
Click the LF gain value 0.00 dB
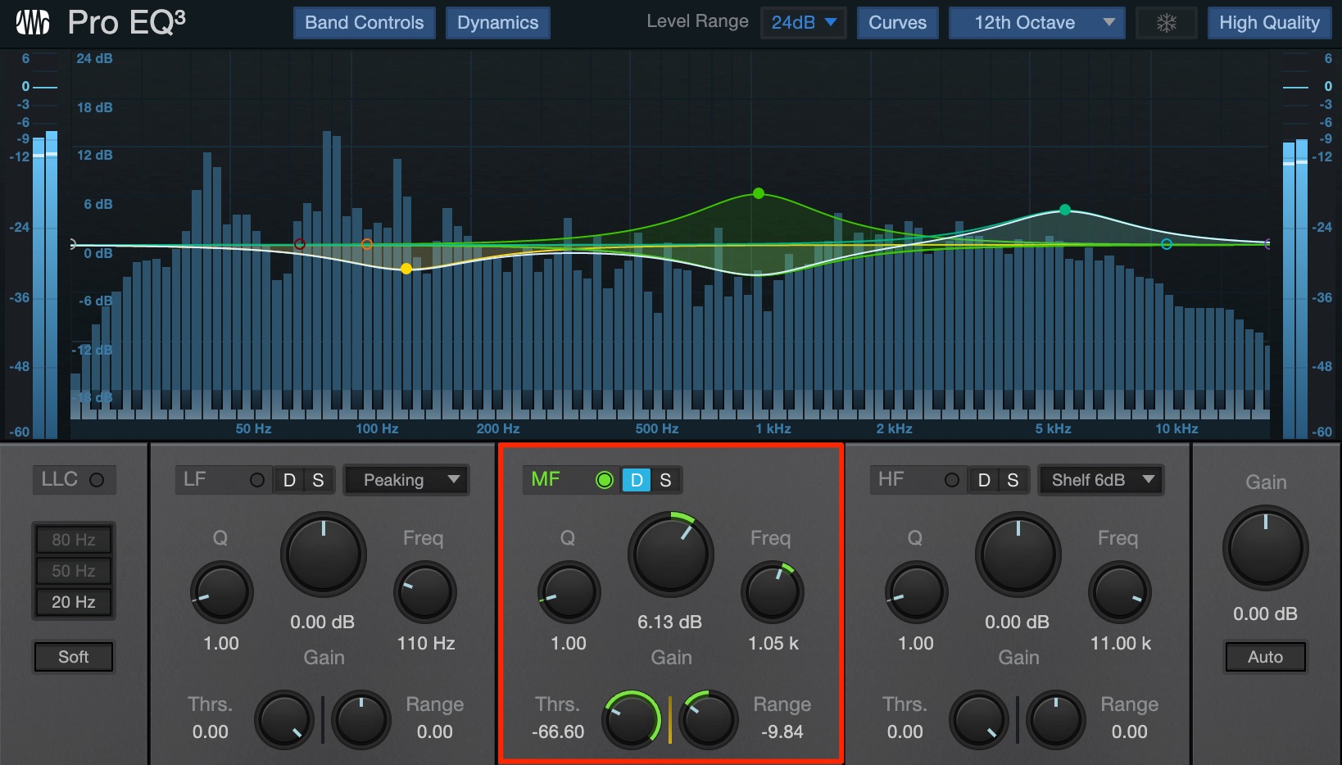tap(323, 622)
